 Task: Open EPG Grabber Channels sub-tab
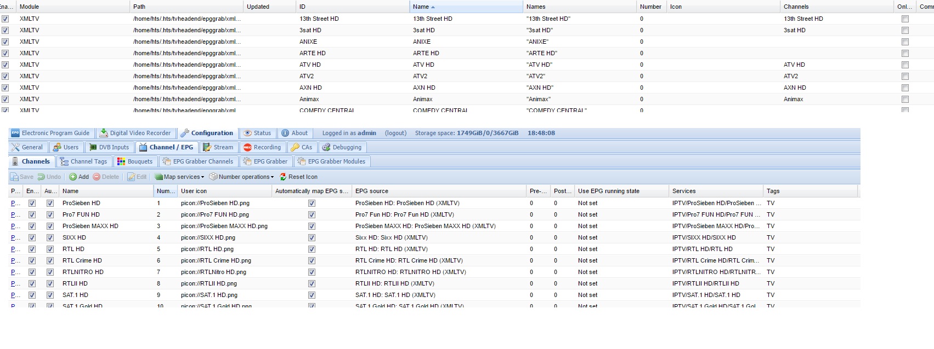[x=199, y=161]
